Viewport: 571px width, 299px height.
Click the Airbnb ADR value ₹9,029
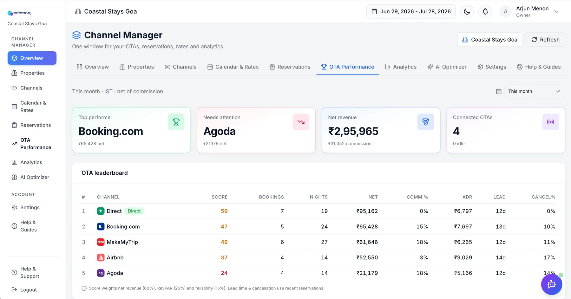(463, 258)
